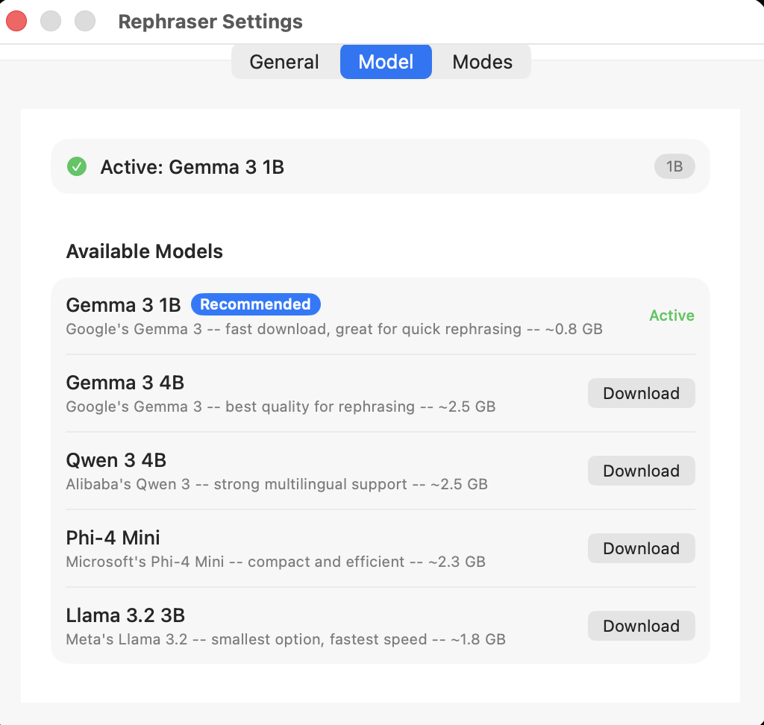Click the green active checkmark icon
The image size is (764, 725).
pos(77,166)
